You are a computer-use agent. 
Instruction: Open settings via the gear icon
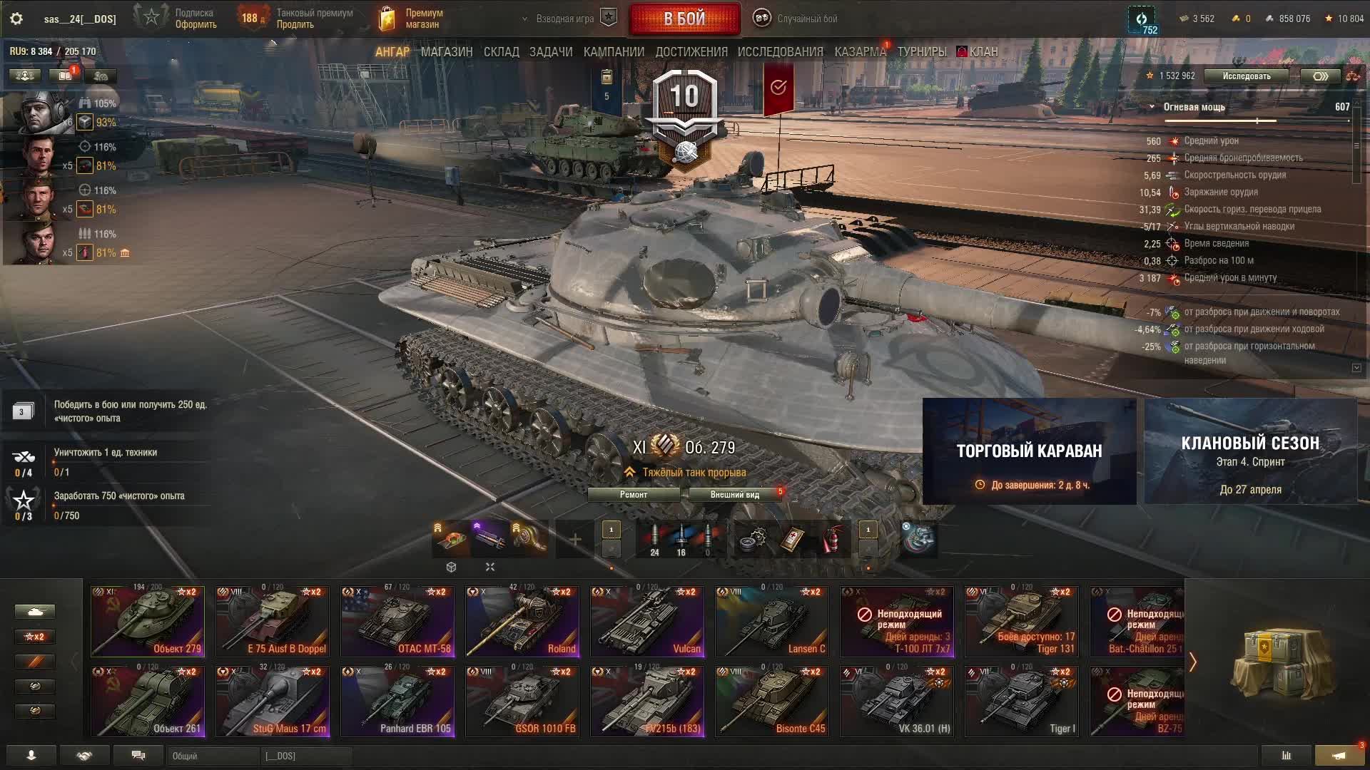click(x=16, y=19)
